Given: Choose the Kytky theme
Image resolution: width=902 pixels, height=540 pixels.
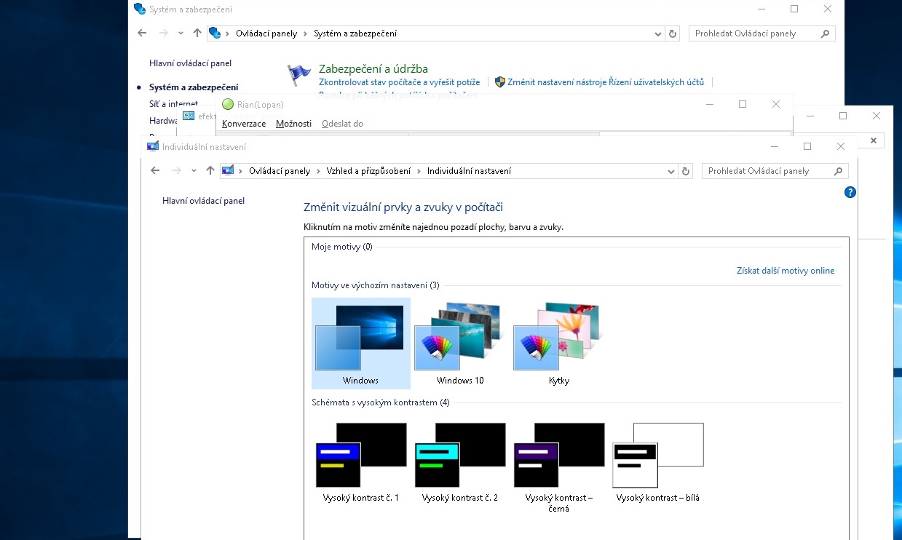Looking at the screenshot, I should pos(559,344).
